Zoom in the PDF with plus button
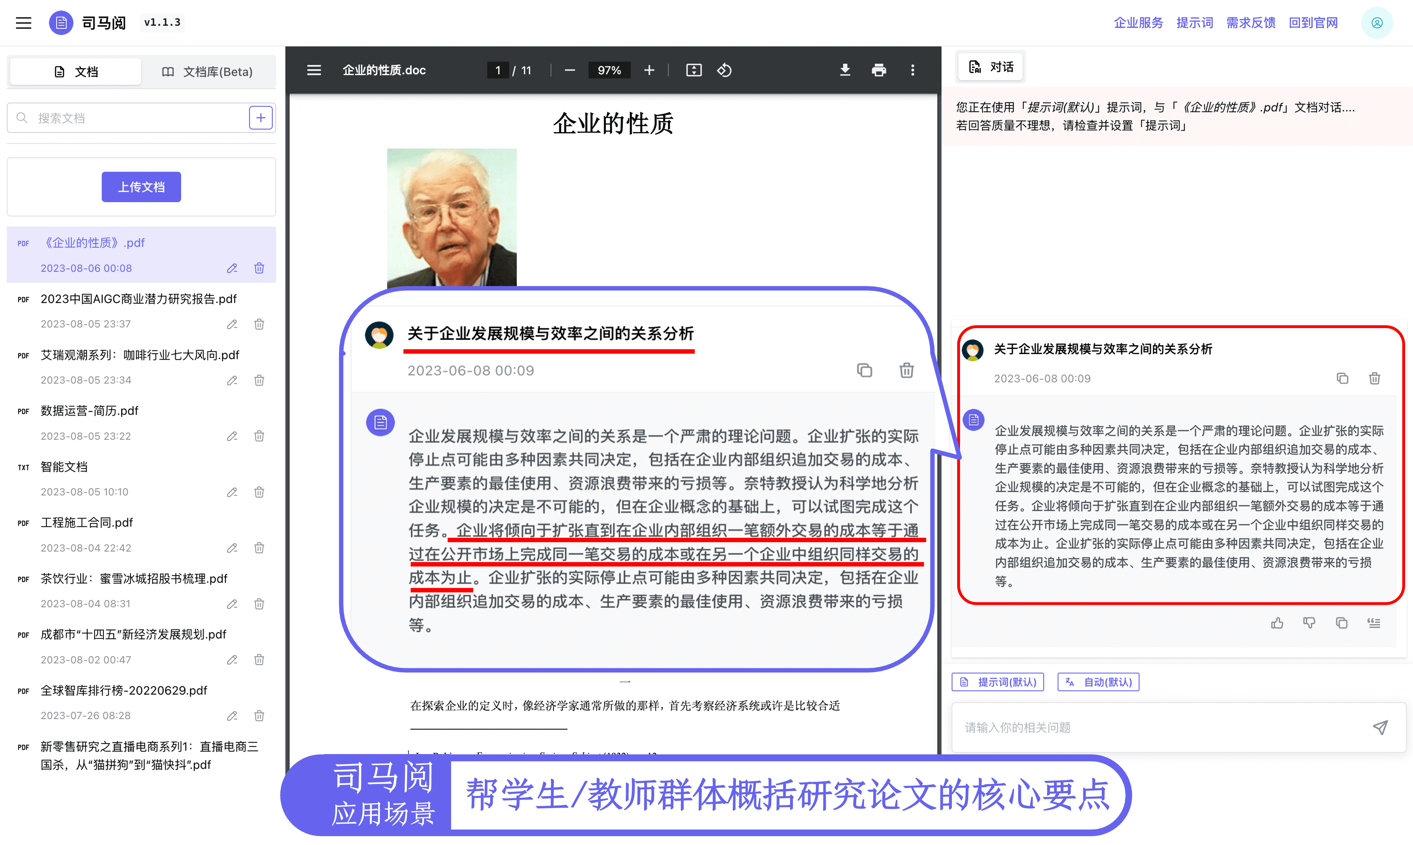This screenshot has height=845, width=1413. (x=649, y=70)
